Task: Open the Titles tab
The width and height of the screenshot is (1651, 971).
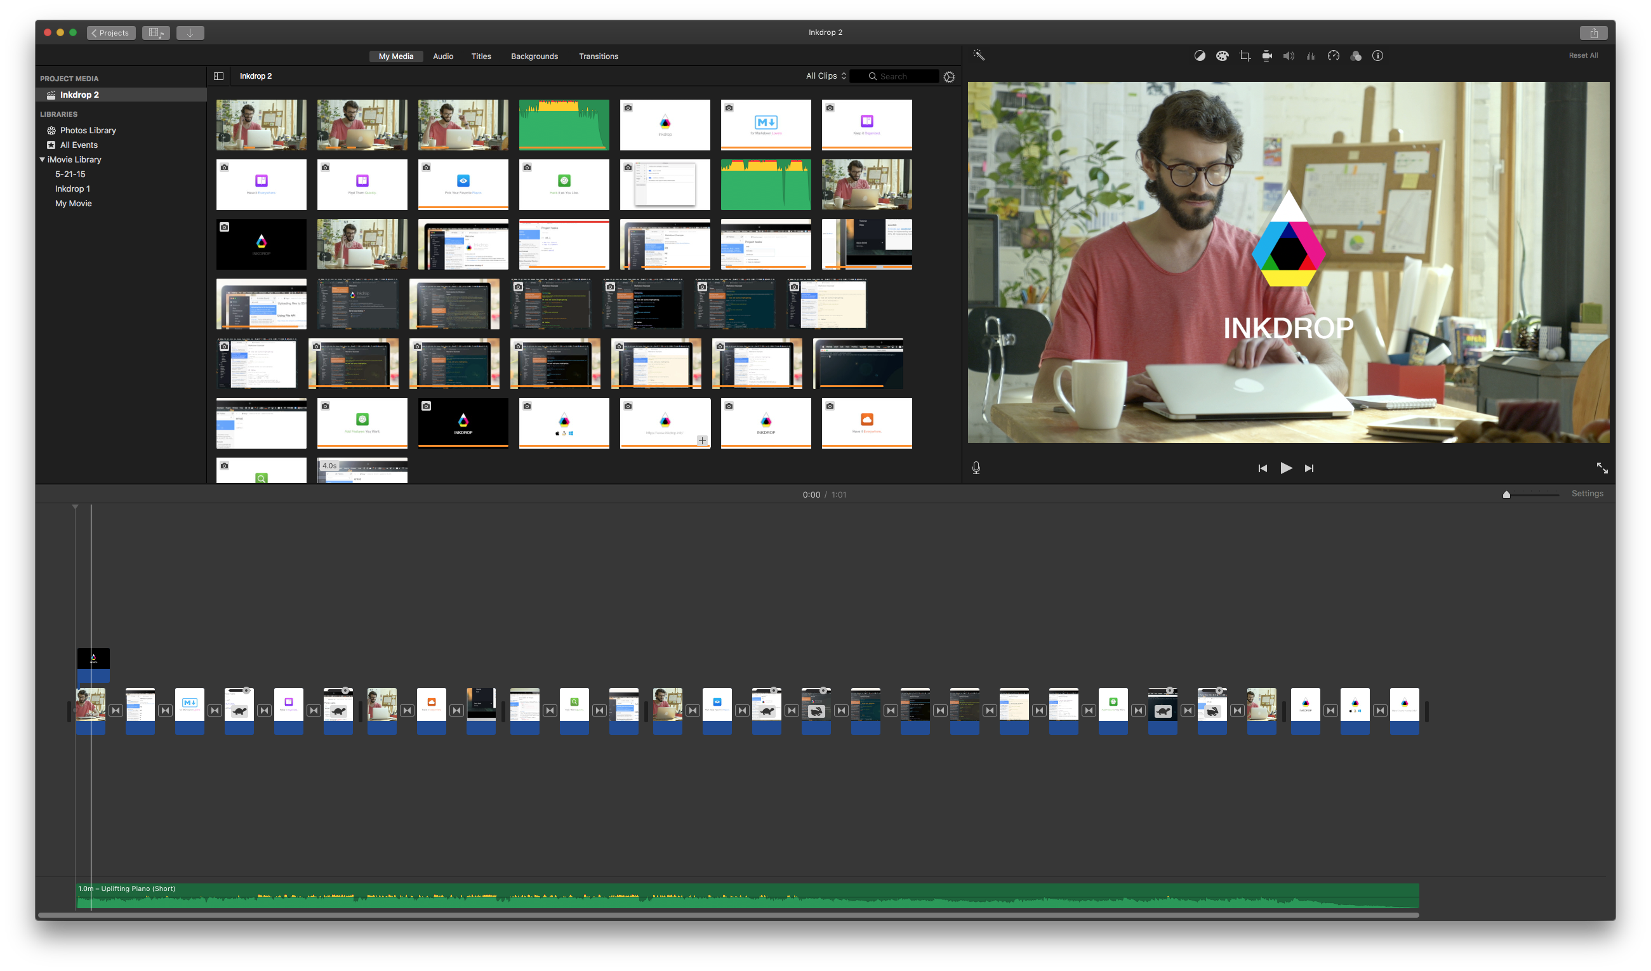Action: [x=481, y=56]
